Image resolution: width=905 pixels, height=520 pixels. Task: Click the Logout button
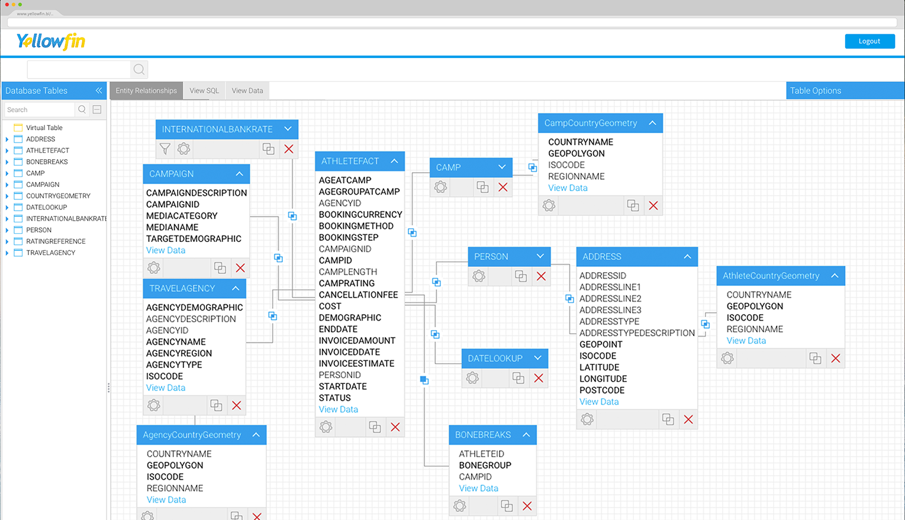[869, 41]
